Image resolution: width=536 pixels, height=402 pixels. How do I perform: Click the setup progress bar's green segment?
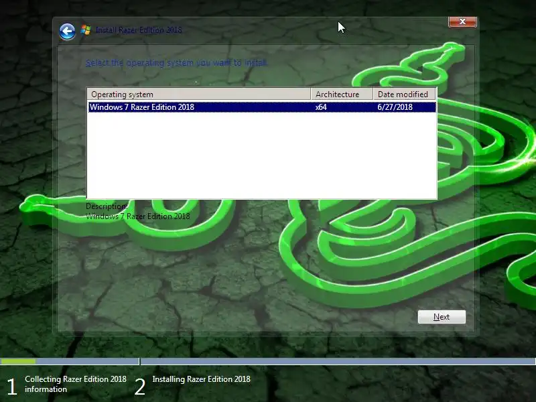tap(18, 361)
